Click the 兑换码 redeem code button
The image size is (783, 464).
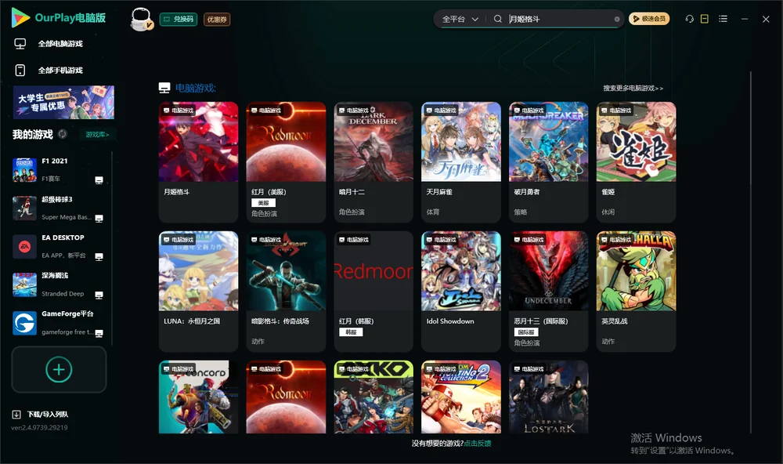pos(179,20)
